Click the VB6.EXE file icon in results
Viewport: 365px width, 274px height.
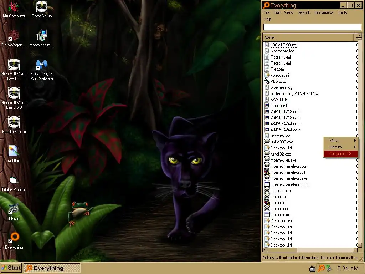(x=267, y=81)
